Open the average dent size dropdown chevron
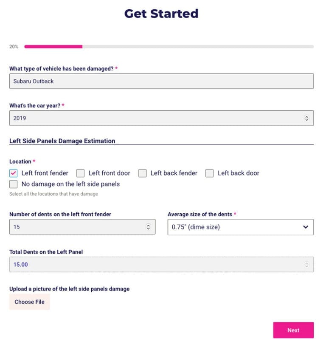This screenshot has width=326, height=346. point(306,227)
